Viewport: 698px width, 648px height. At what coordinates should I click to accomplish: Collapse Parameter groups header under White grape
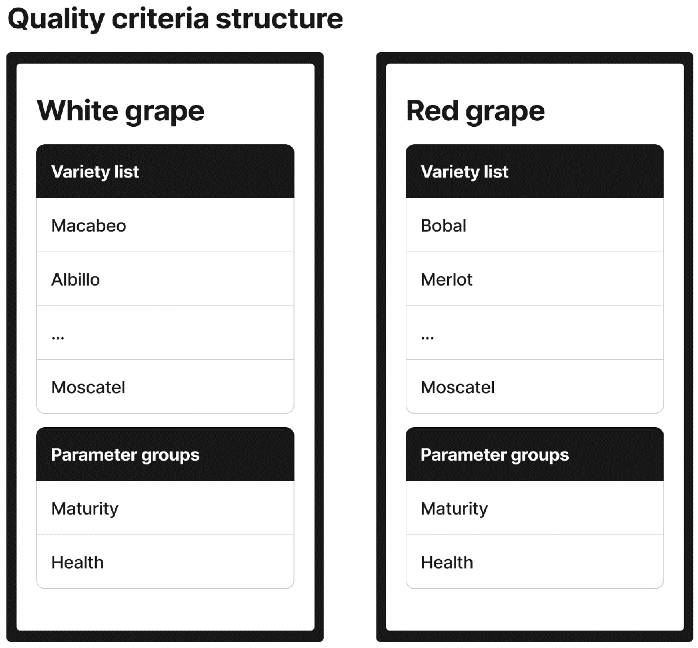click(x=165, y=454)
